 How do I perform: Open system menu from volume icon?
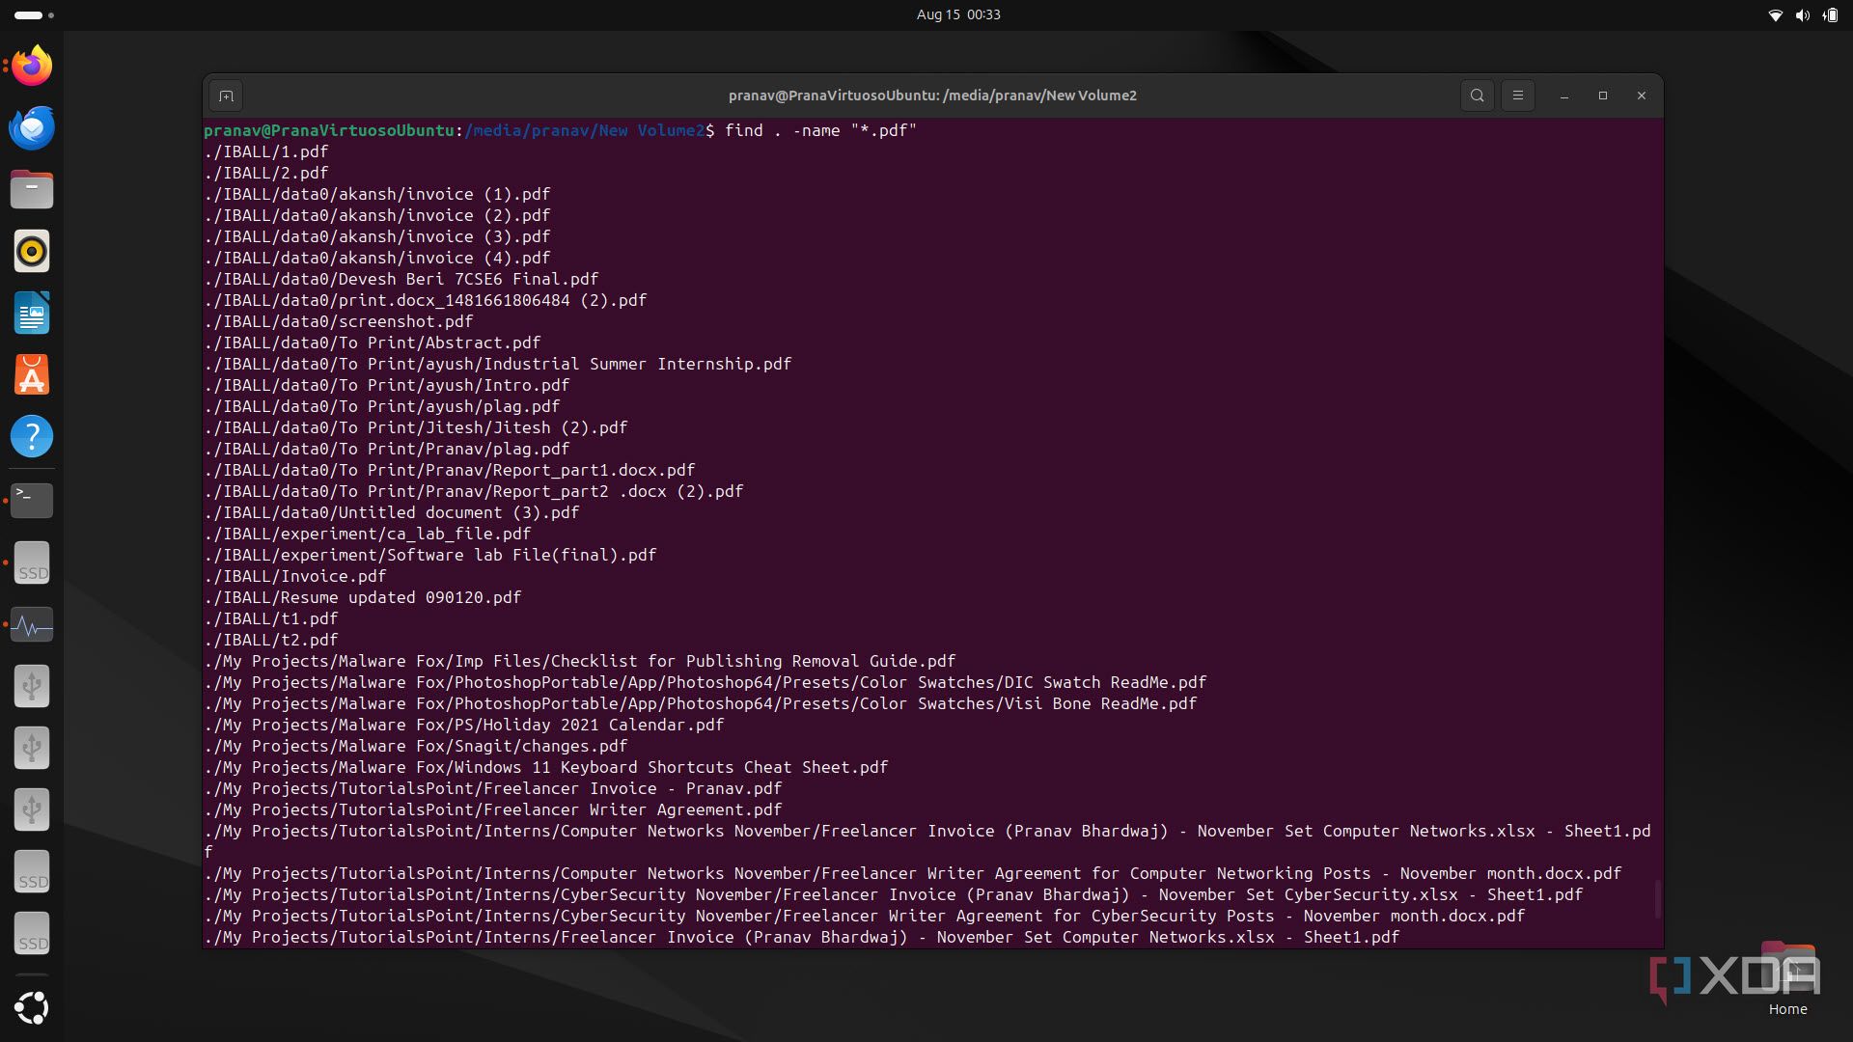click(x=1802, y=14)
